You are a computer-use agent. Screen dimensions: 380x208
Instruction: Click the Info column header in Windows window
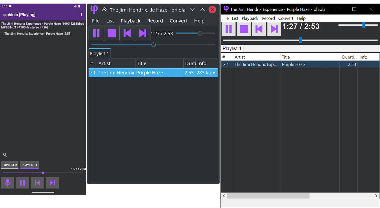(368, 57)
